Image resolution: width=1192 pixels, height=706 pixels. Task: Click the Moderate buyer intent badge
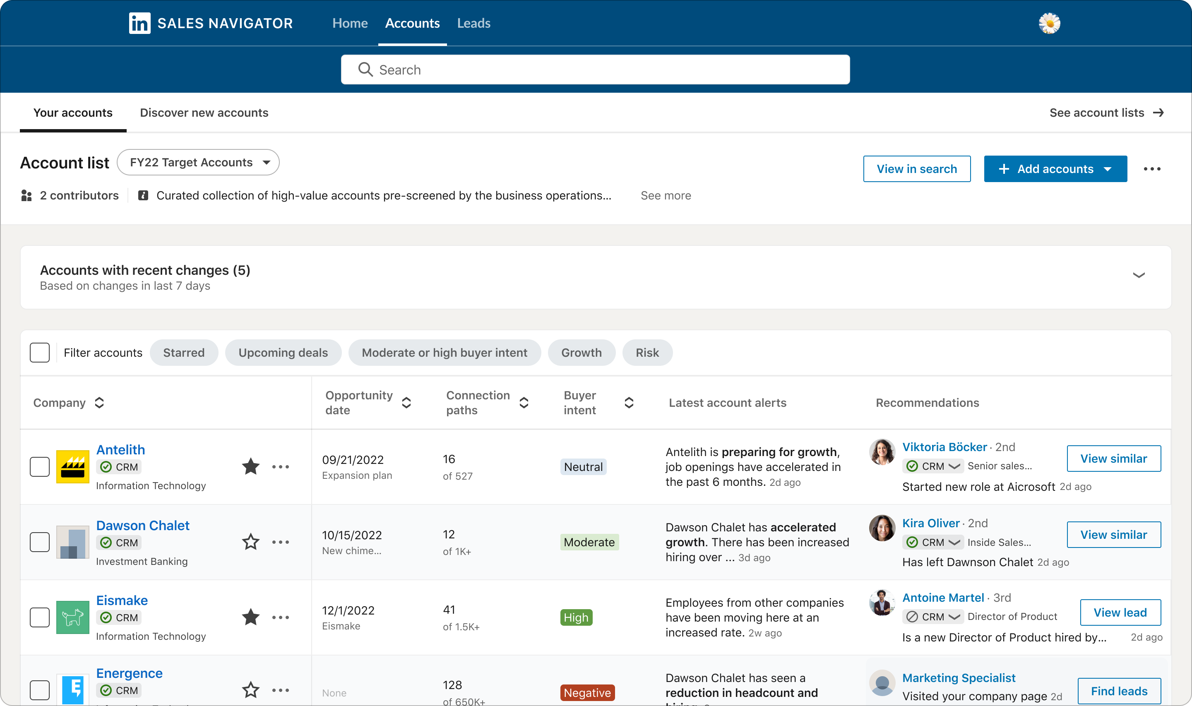pos(589,543)
